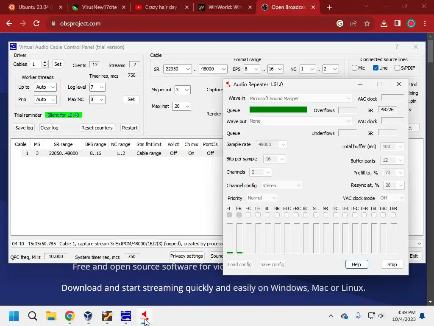Click the obsproject.com address bar
The height and width of the screenshot is (326, 434).
pos(191,24)
